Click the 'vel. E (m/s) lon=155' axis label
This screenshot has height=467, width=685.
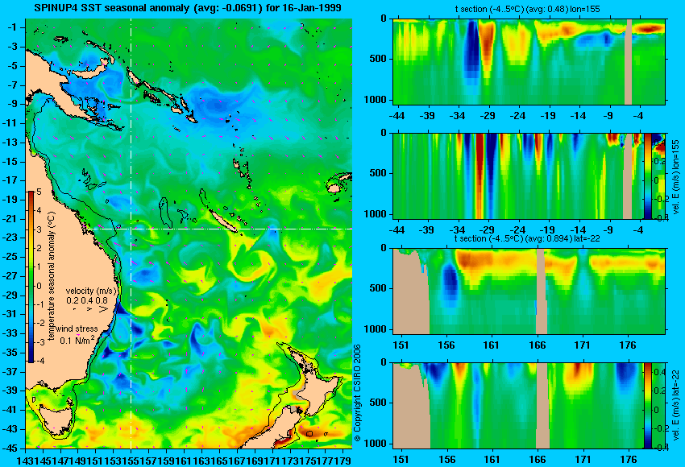click(x=676, y=177)
